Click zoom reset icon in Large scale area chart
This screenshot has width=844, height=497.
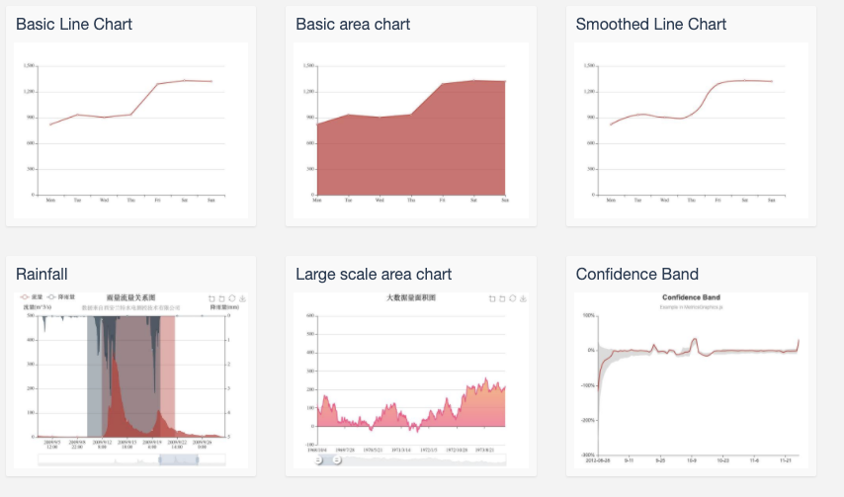[501, 298]
